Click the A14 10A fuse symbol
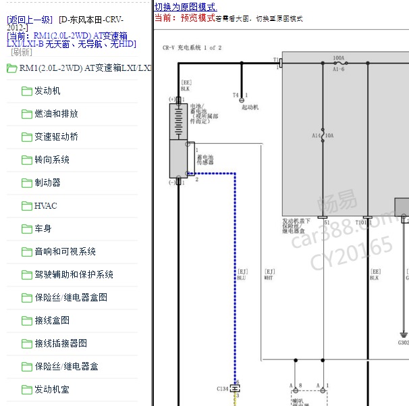This screenshot has height=406, width=409. 323,135
